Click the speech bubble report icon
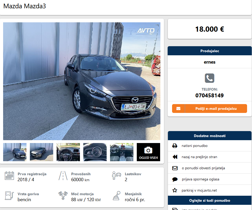 [175, 179]
